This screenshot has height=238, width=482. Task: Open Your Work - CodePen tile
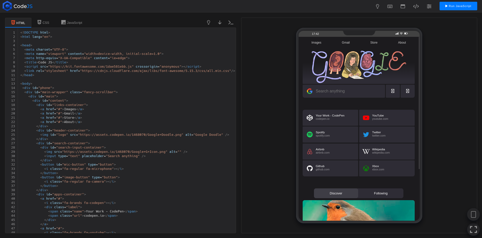click(330, 117)
